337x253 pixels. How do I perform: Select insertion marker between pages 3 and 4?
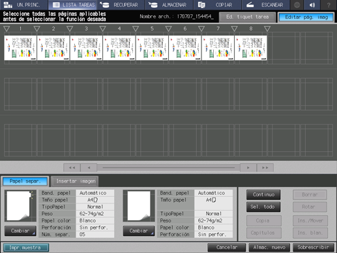click(x=103, y=29)
